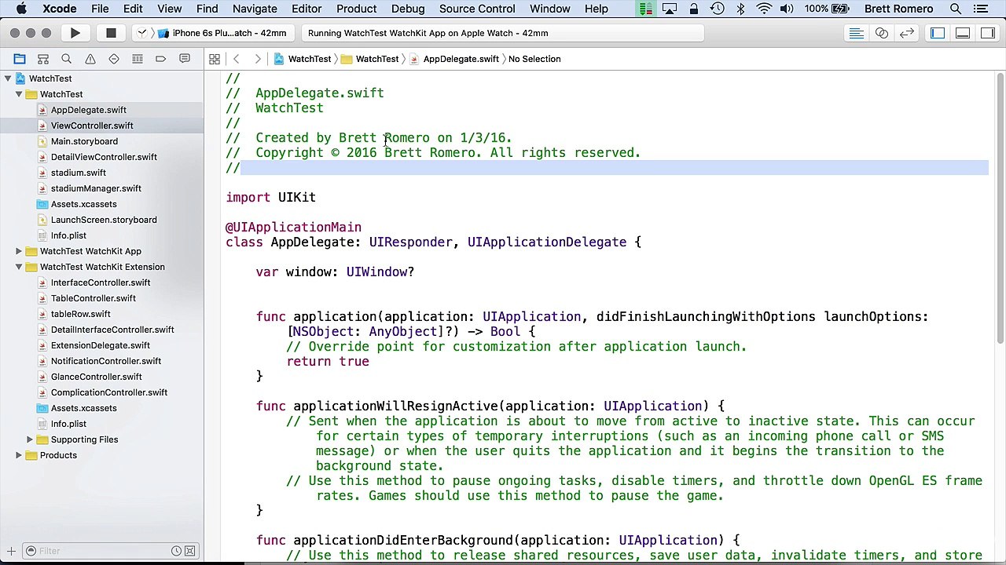Image resolution: width=1006 pixels, height=565 pixels.
Task: Open the Apple menu
Action: pyautogui.click(x=21, y=9)
